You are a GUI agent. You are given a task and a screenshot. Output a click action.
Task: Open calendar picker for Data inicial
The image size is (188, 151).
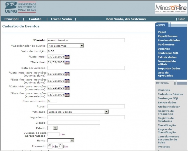point(67,57)
